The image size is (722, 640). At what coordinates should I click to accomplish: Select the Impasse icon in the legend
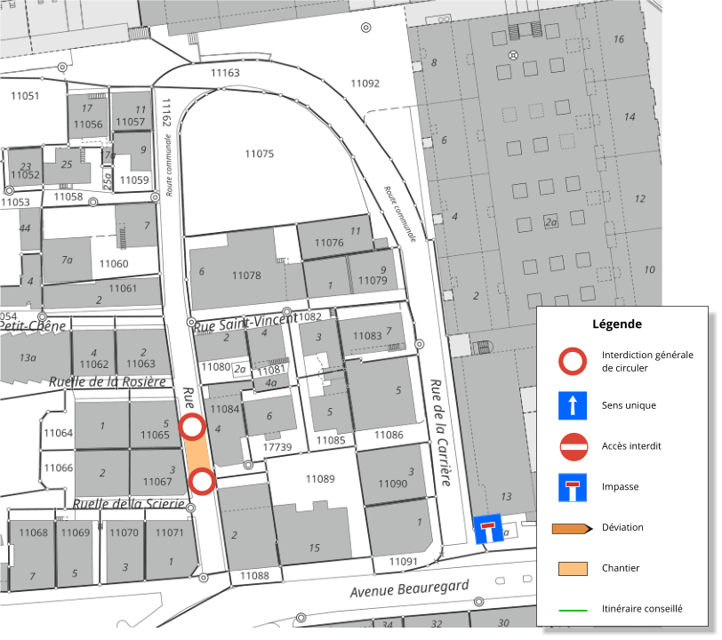coord(573,487)
